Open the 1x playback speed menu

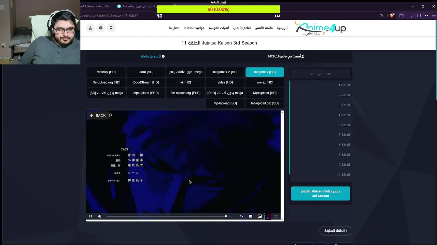241,216
